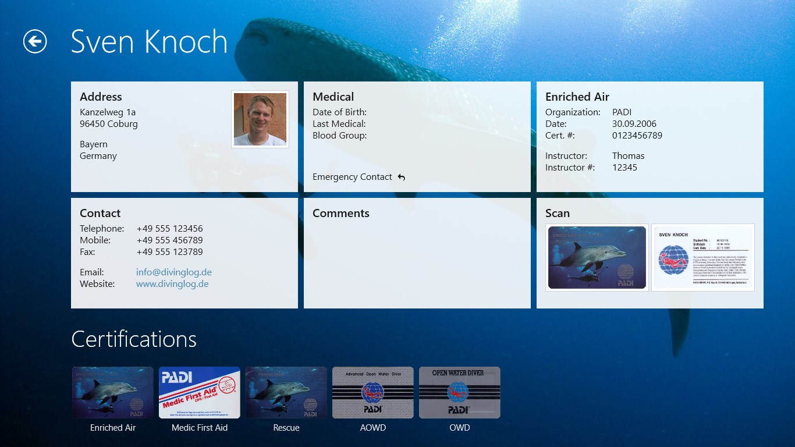Click the Enriched Air panel heading

pos(577,97)
